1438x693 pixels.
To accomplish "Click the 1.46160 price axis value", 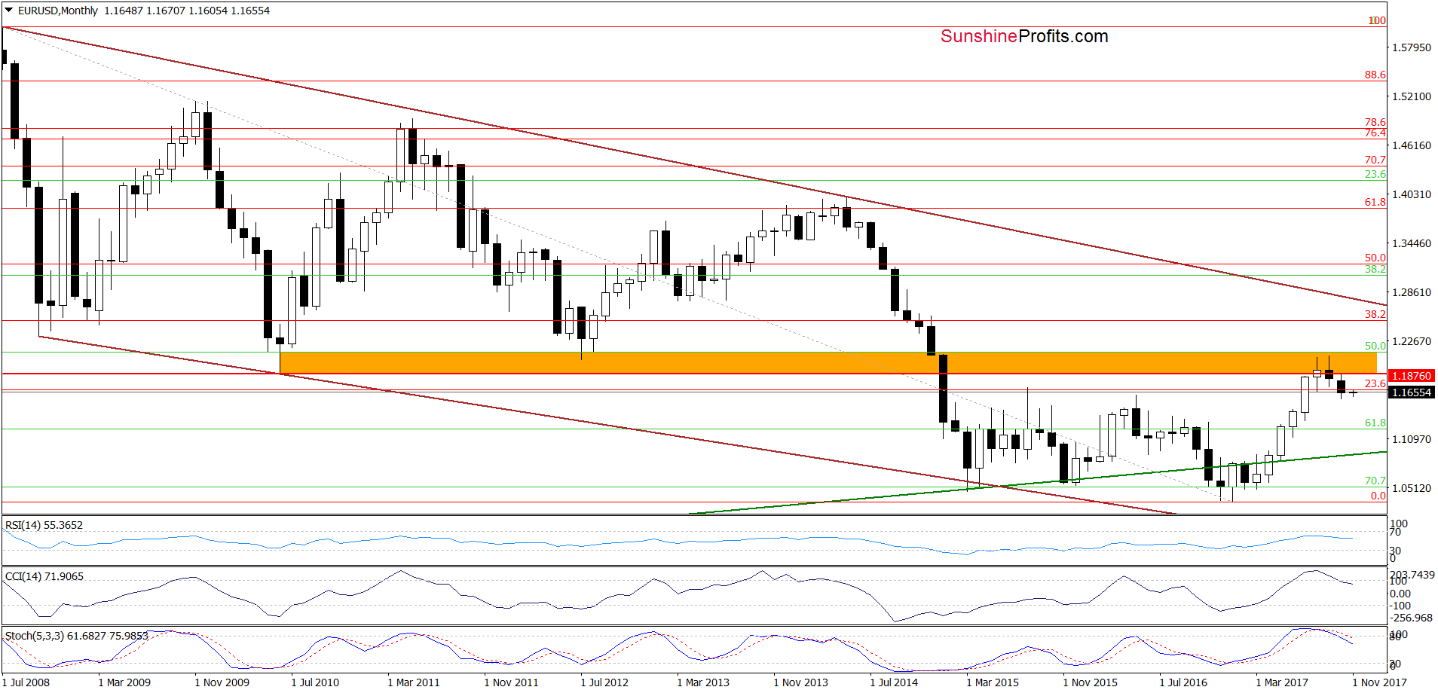I will (x=1411, y=145).
